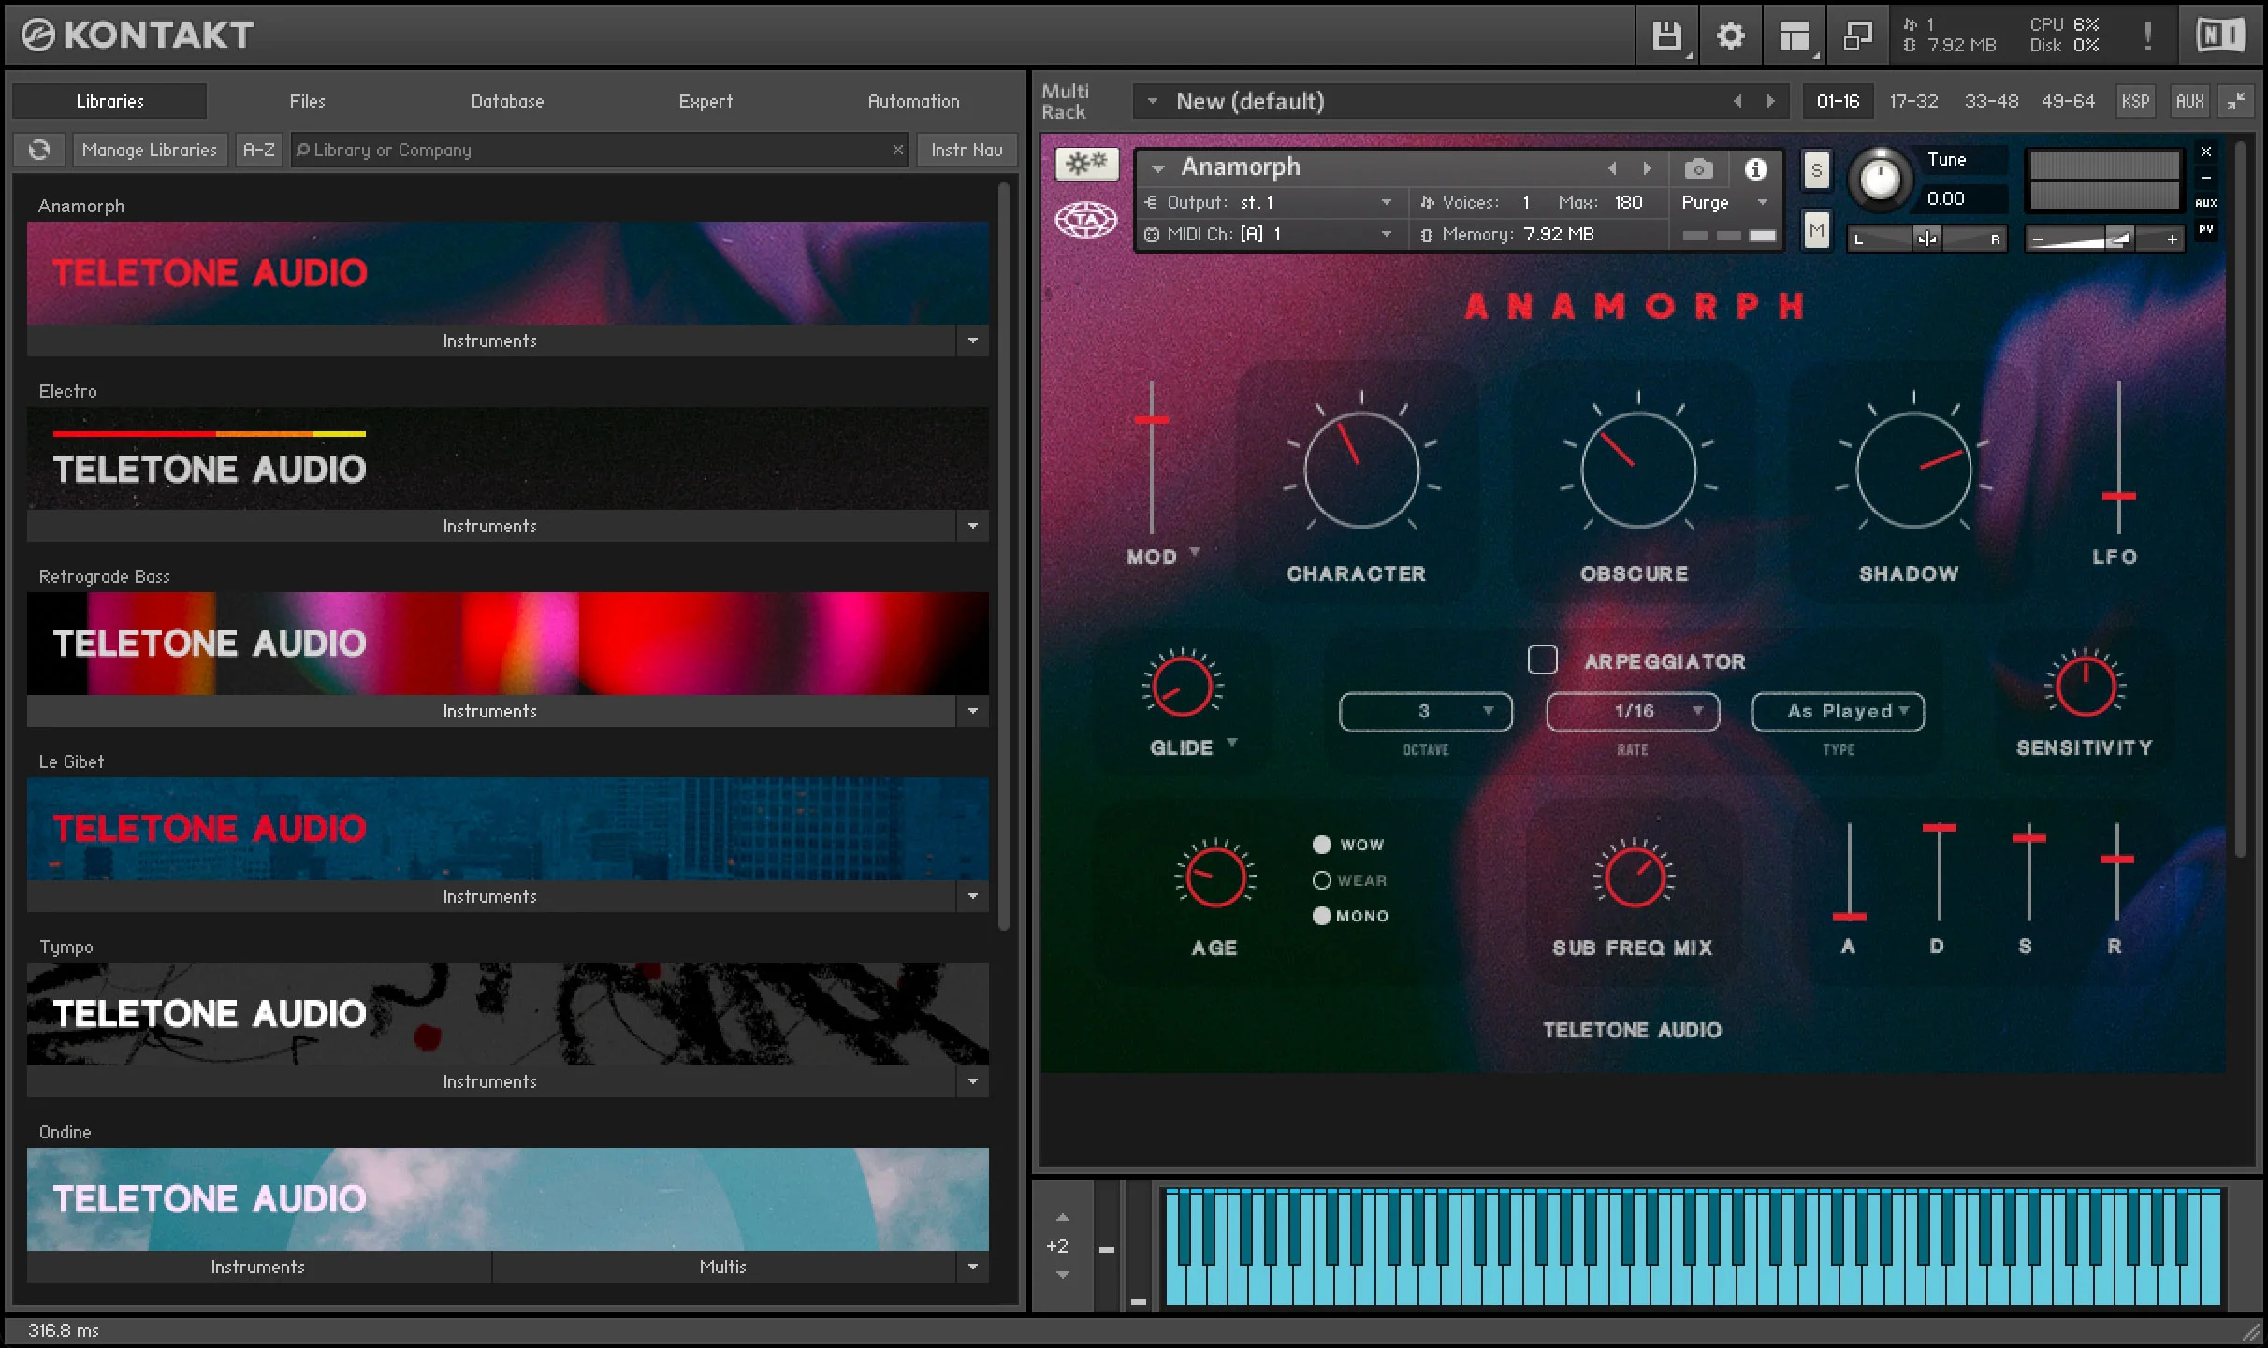Screen dimensions: 2268x1348
Task: Go to next multi preset
Action: click(x=1770, y=101)
